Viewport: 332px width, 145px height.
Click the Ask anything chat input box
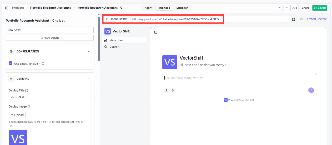239,84
